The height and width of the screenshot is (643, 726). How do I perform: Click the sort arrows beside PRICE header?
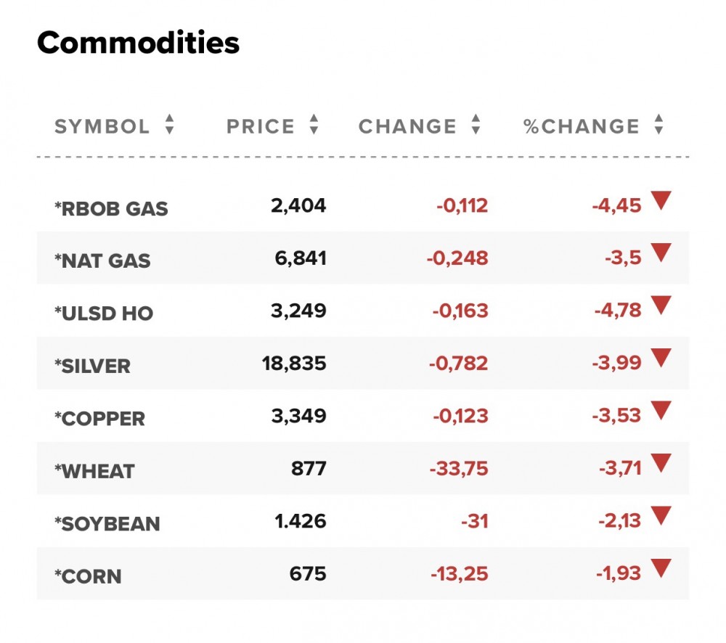coord(314,126)
